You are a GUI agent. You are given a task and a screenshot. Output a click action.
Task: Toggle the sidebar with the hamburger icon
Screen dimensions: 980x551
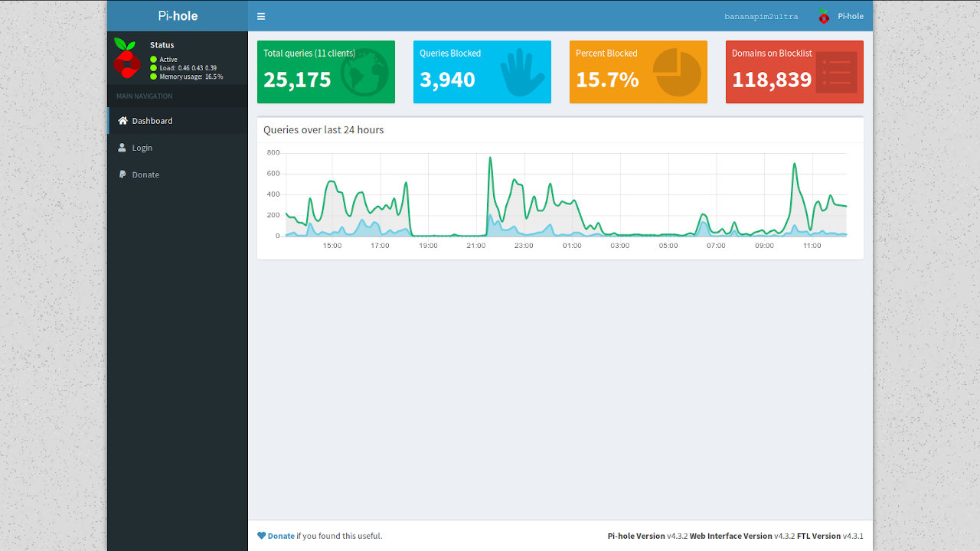[261, 16]
